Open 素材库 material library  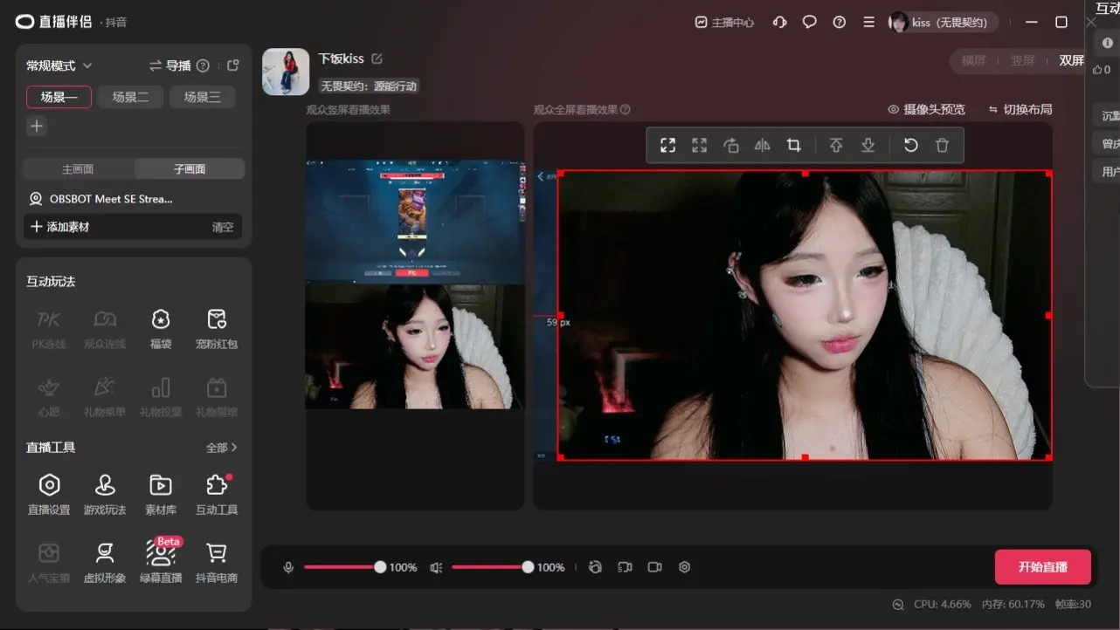click(x=161, y=494)
